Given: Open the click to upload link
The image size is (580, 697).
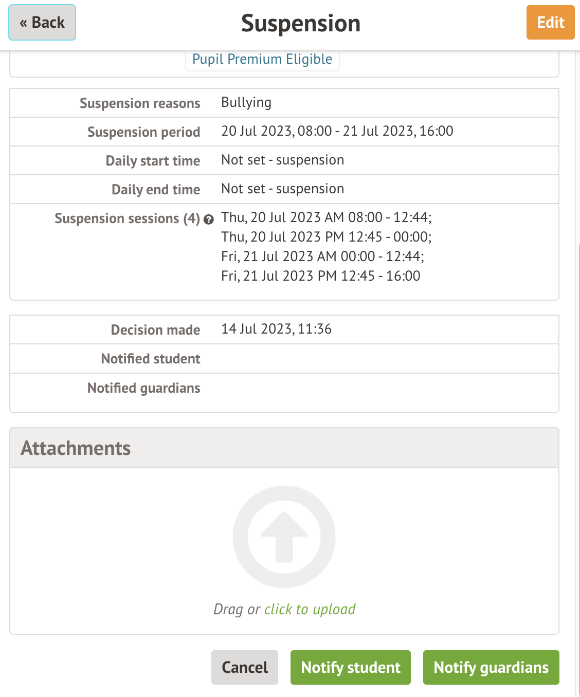Looking at the screenshot, I should pos(310,609).
